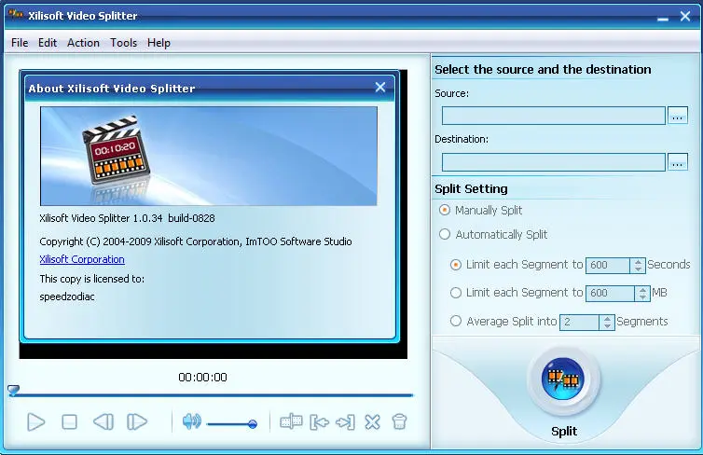Click the 00:00:00 time display

coord(202,378)
